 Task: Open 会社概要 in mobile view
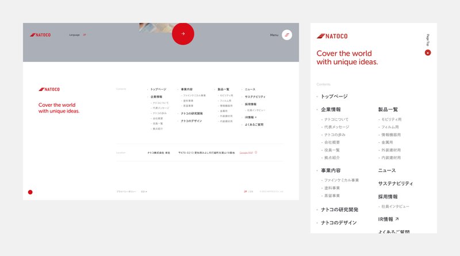coord(332,142)
